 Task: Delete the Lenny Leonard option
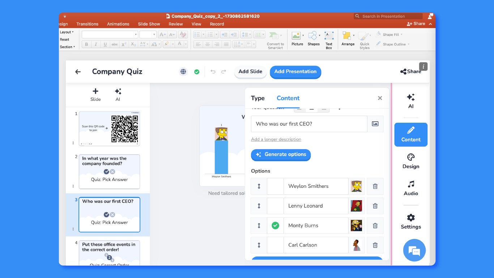[375, 206]
